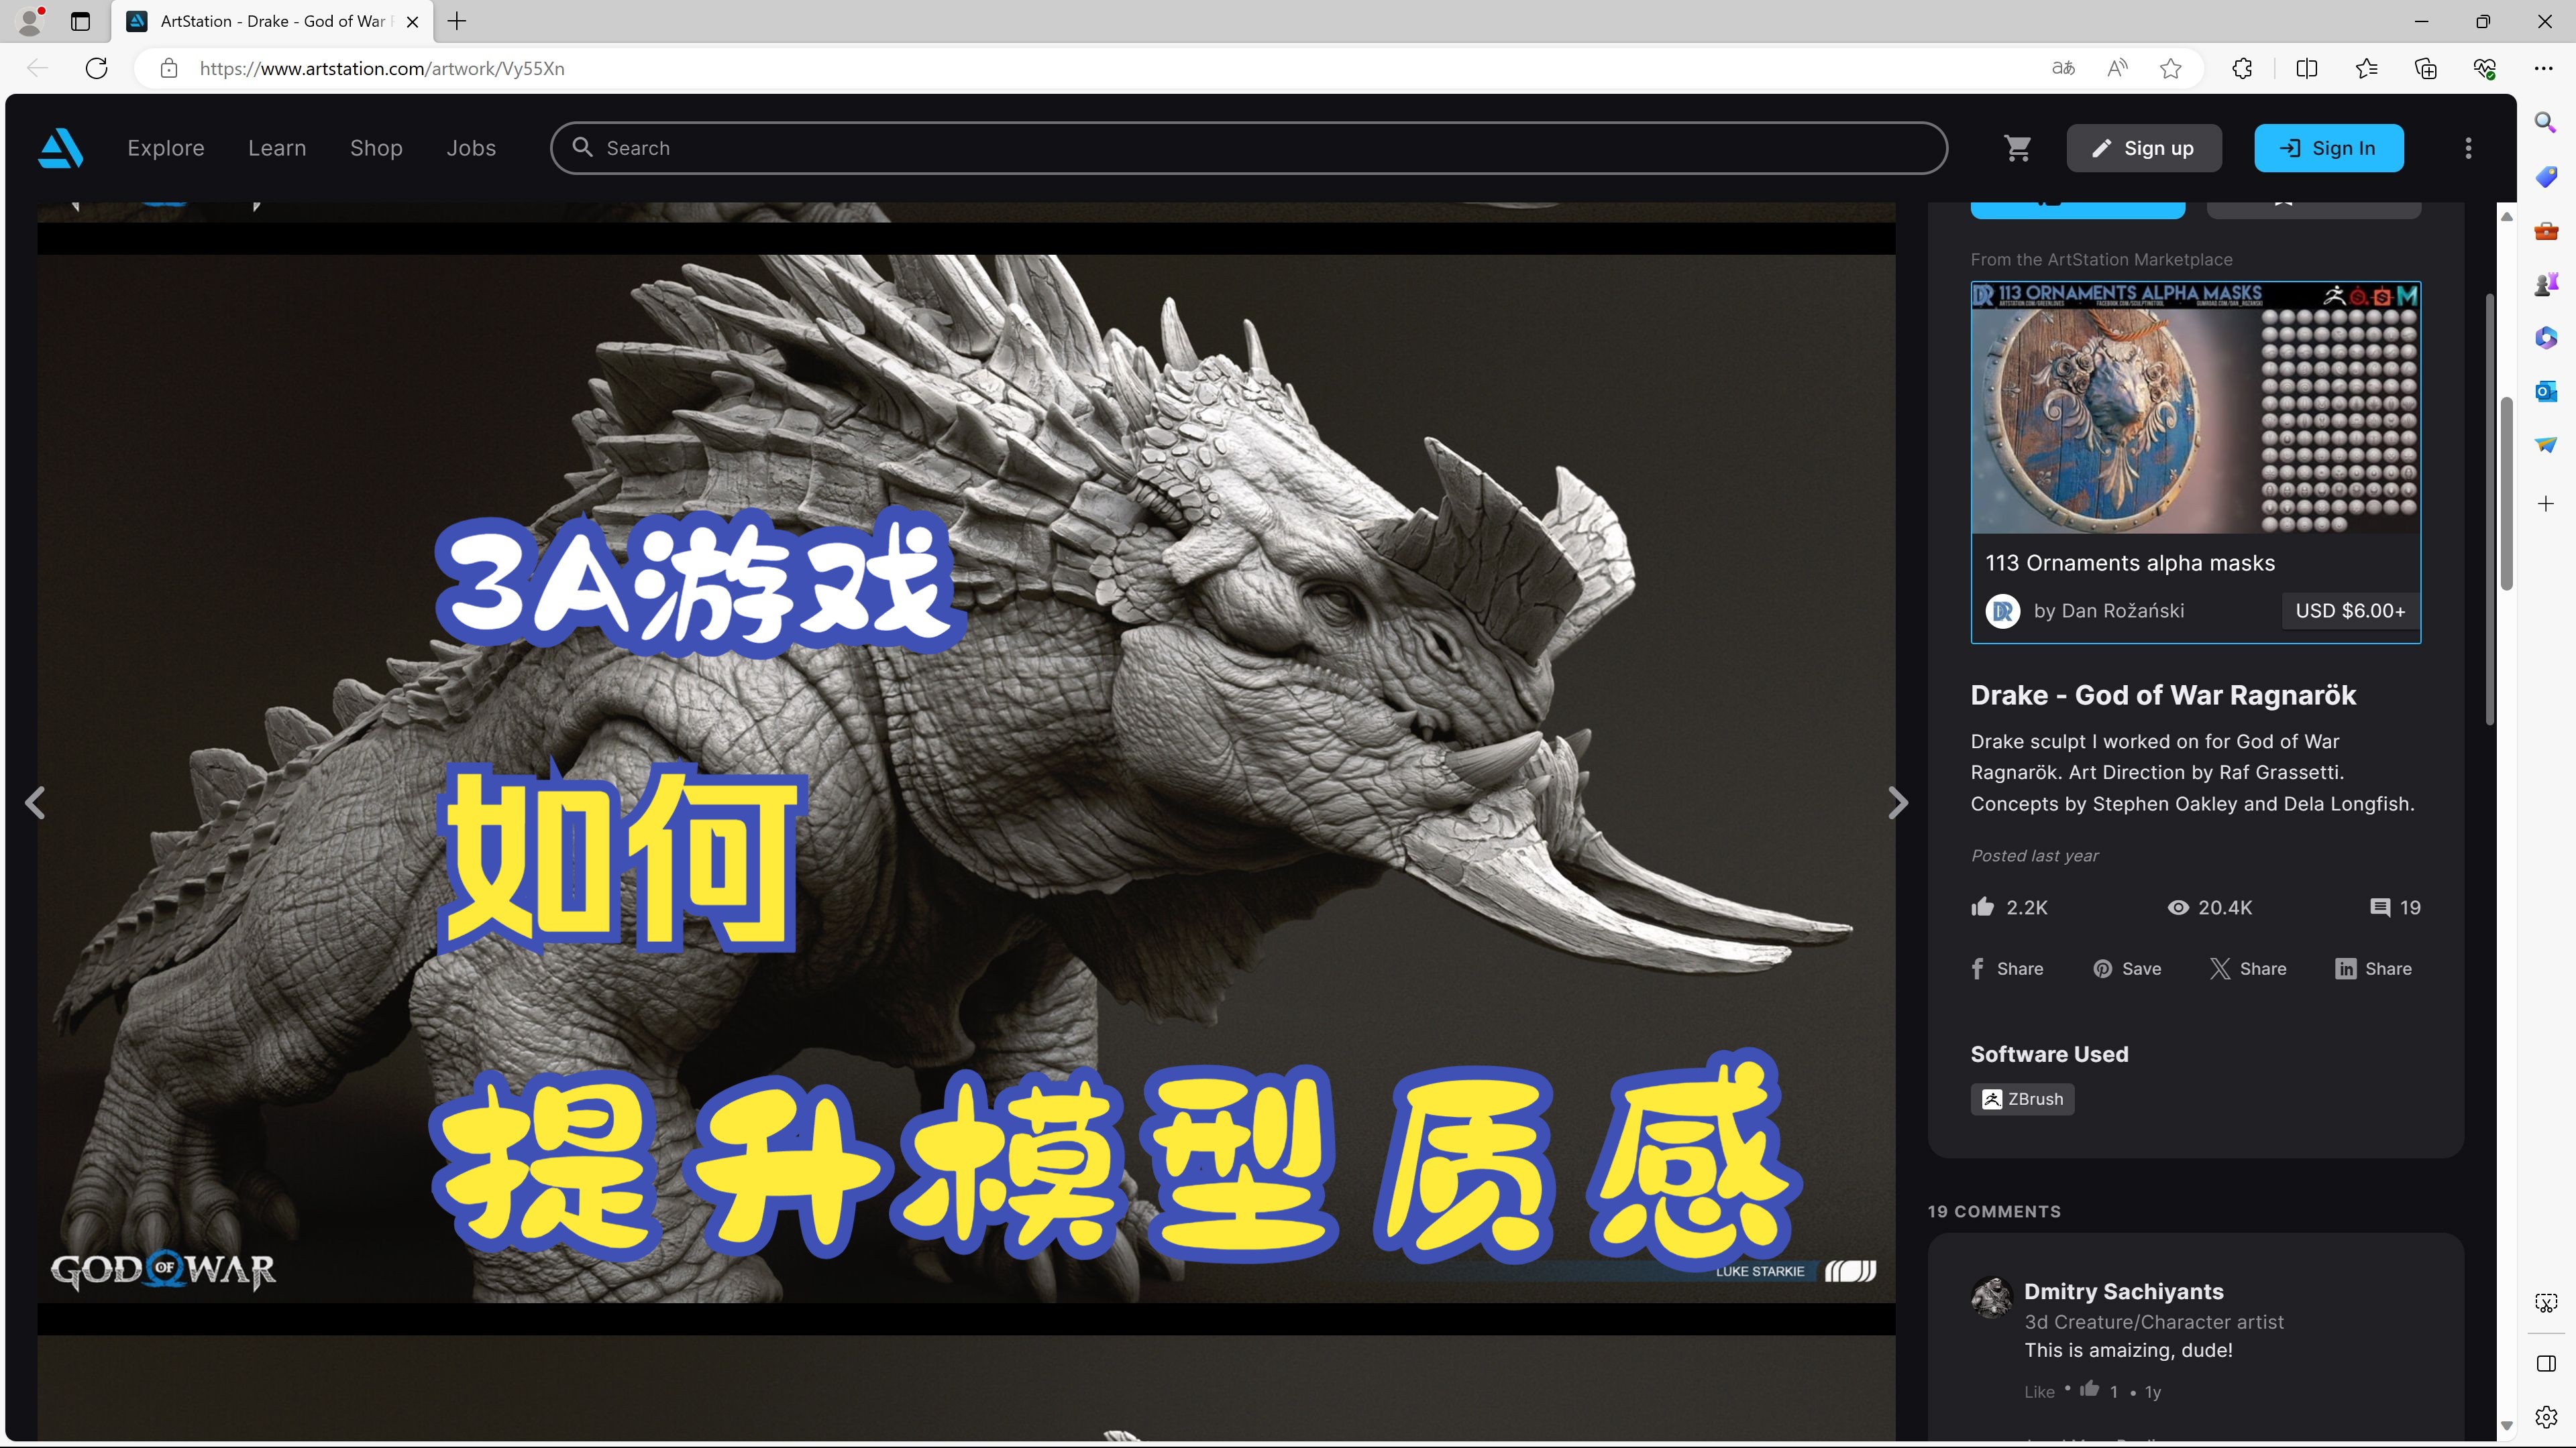Click the USD $6.00+ price button
Viewport: 2576px width, 1448px height.
2350,611
